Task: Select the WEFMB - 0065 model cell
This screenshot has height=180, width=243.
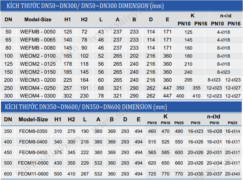Action: (38, 40)
